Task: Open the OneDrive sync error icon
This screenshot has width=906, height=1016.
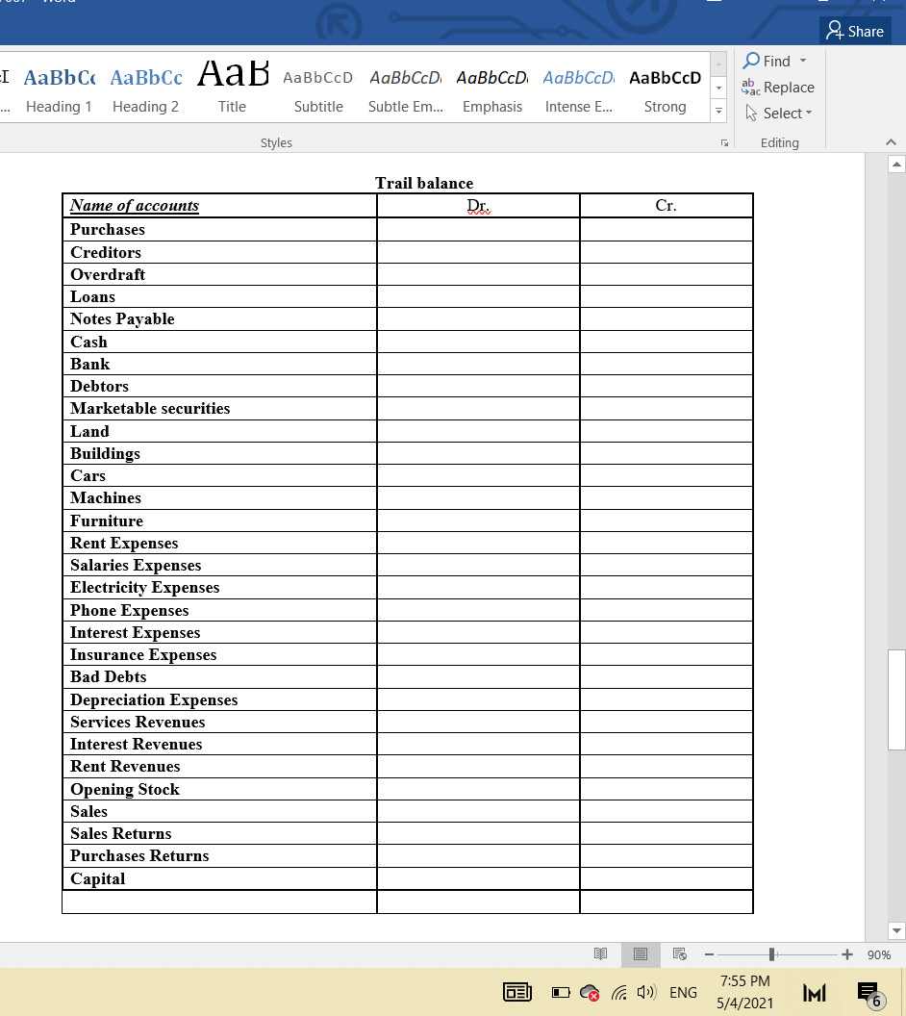Action: tap(590, 992)
